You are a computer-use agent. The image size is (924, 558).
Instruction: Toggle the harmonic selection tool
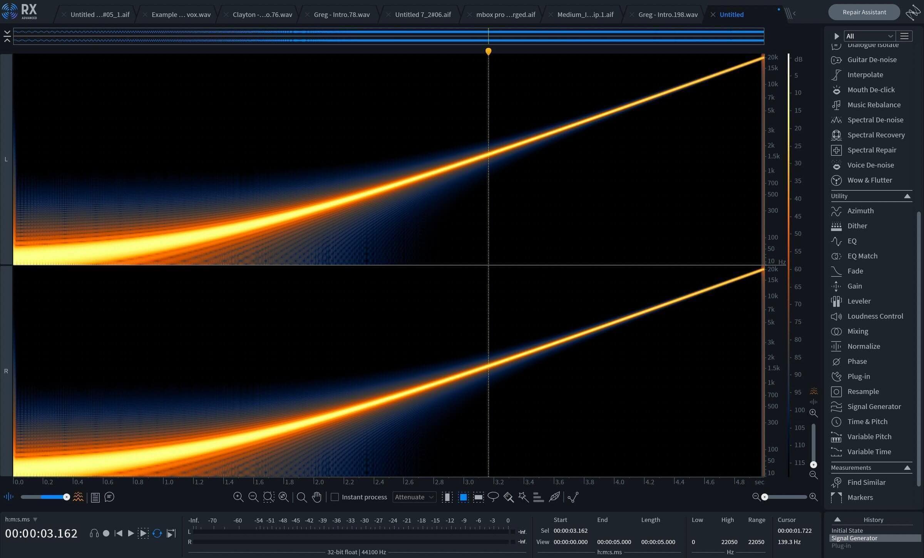pyautogui.click(x=539, y=497)
